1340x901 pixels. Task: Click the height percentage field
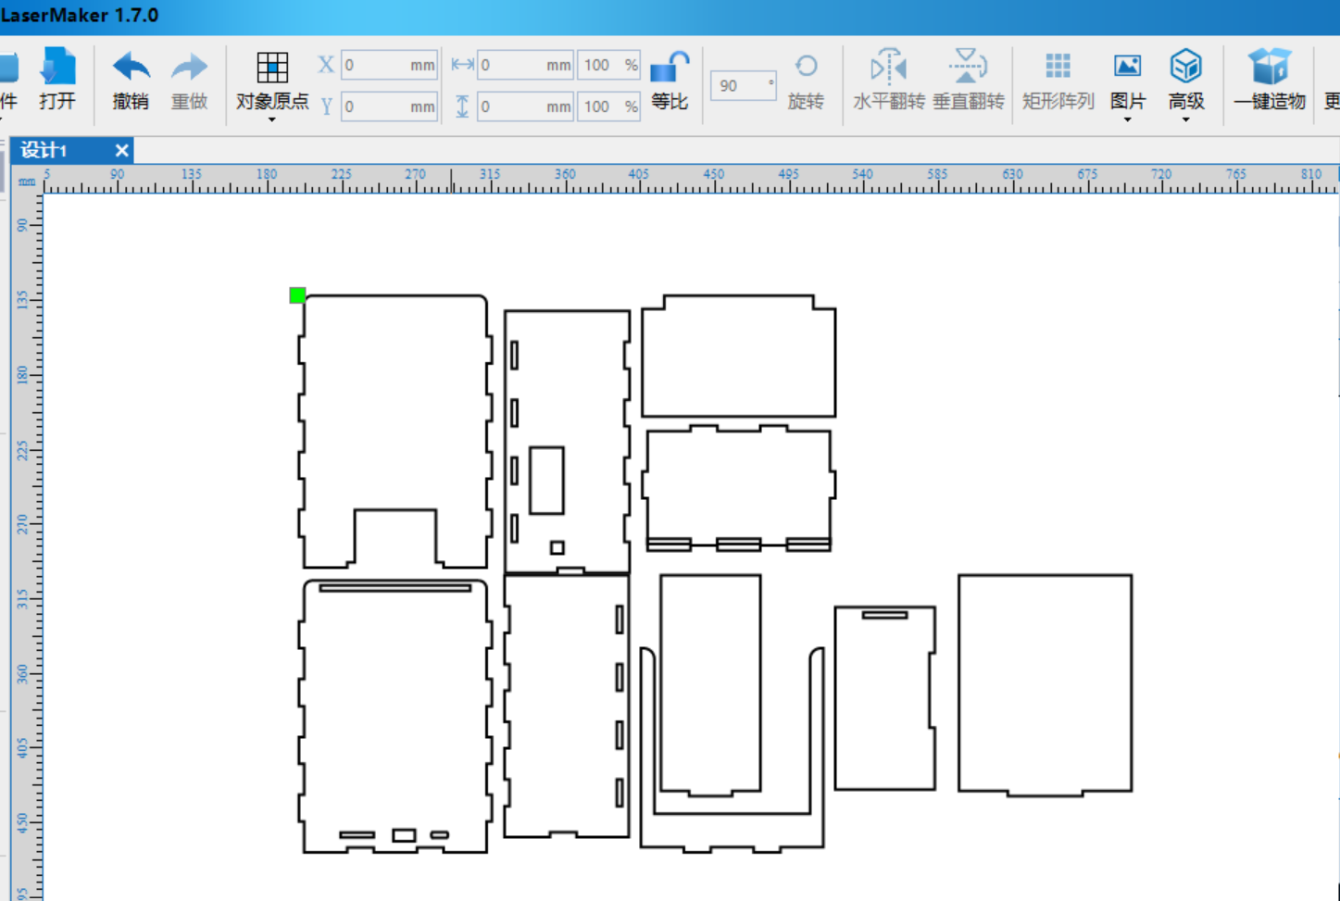coord(608,106)
